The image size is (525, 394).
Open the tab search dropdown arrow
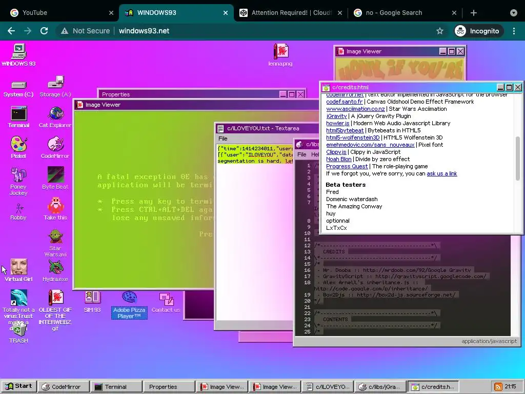coord(514,13)
